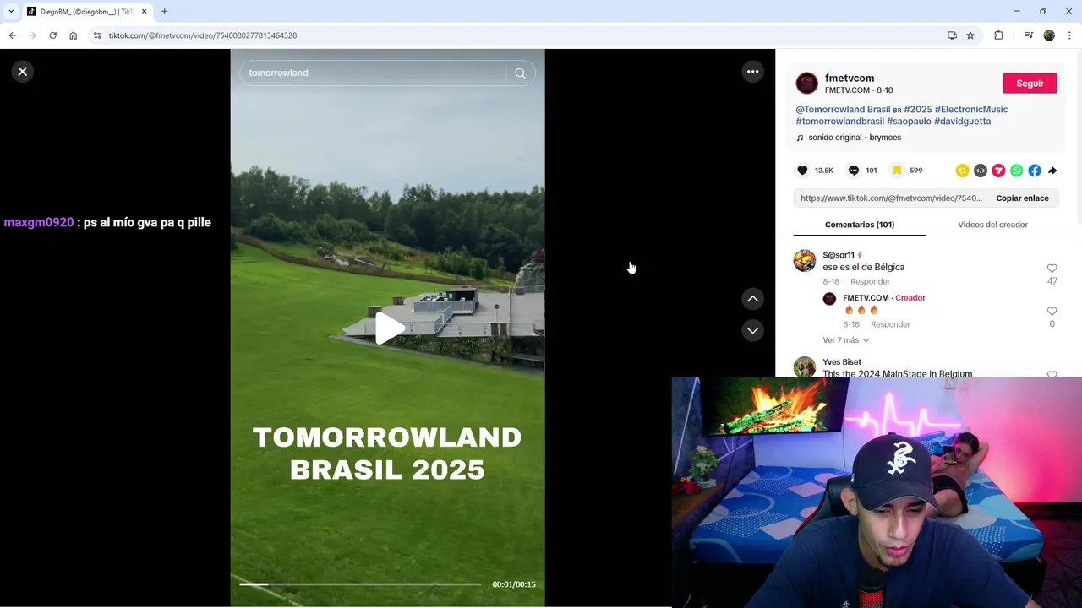
Task: Like S@sor11's comment with heart
Action: (1052, 269)
